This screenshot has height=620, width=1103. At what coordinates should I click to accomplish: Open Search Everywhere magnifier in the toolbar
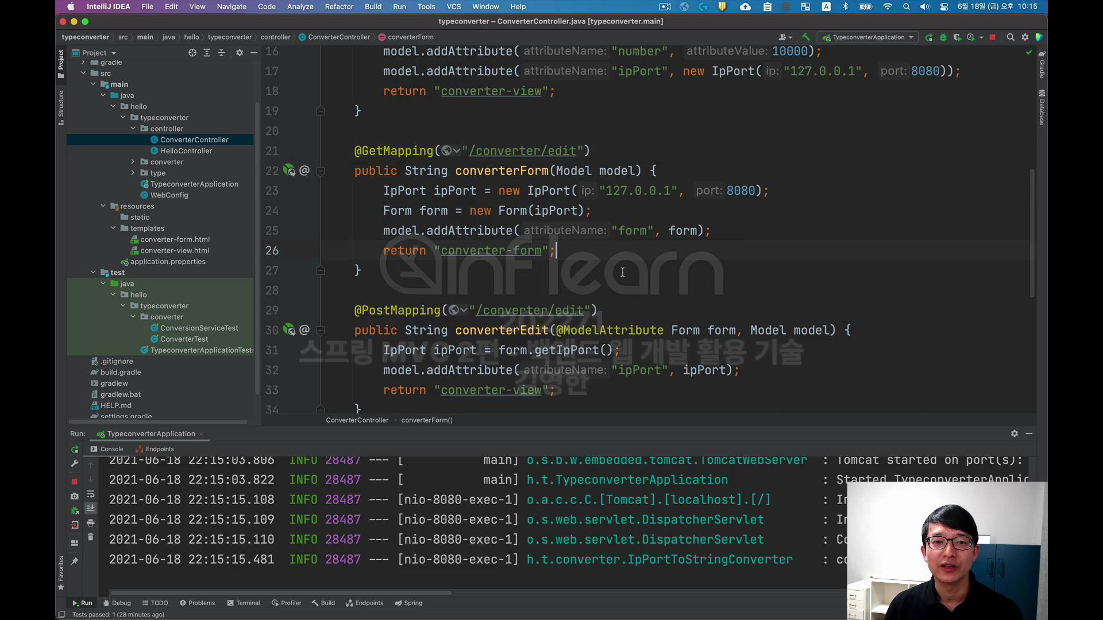(1011, 37)
